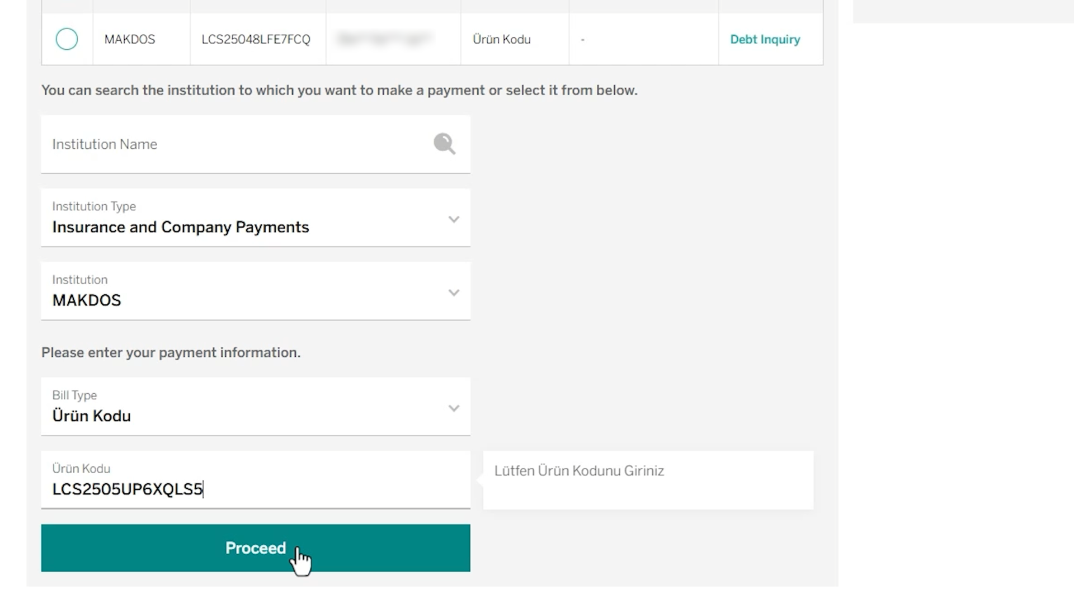The height and width of the screenshot is (604, 1074).
Task: Click the Lütfen Ürün Kodunu Giriniz hint box
Action: (648, 480)
